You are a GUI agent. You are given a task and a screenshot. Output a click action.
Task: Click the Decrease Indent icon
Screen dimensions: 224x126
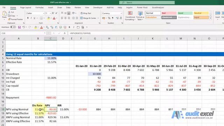click(73, 18)
